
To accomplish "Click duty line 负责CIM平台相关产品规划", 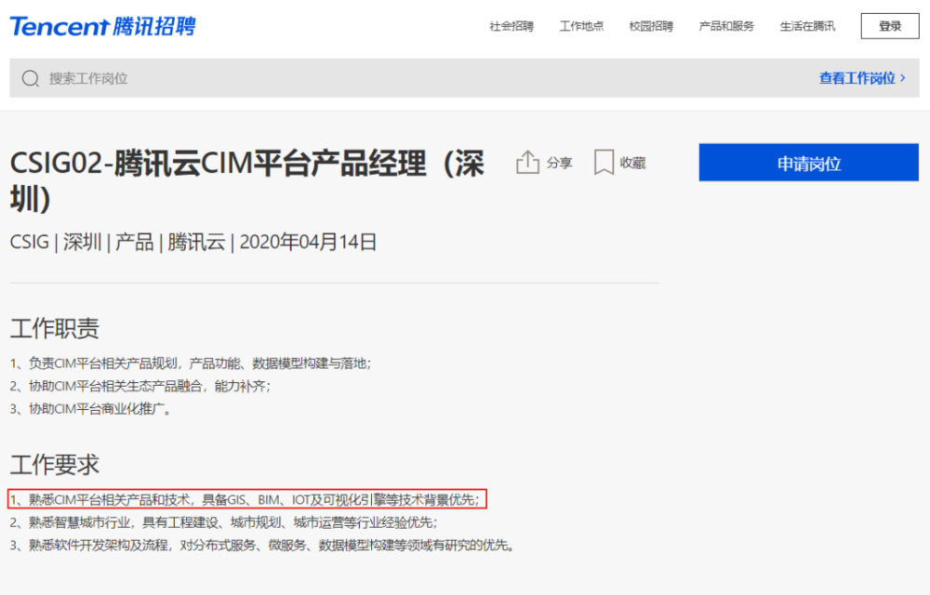I will (x=191, y=364).
